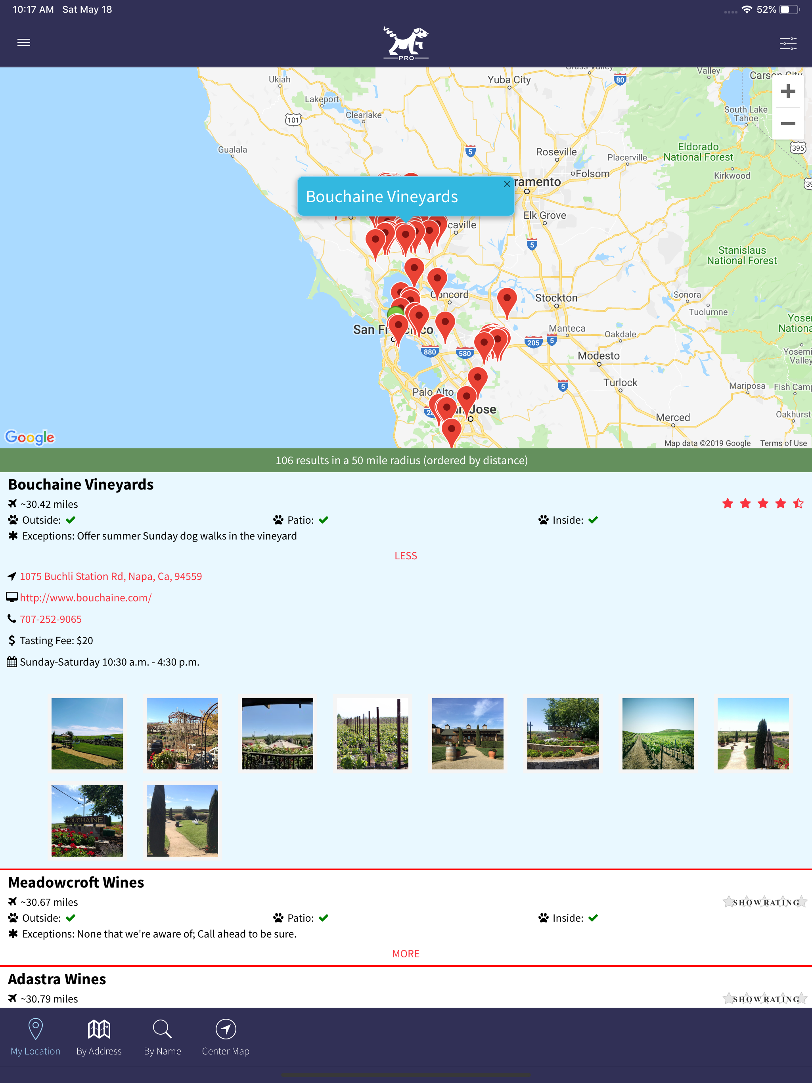This screenshot has width=812, height=1083.
Task: Tap the Bouchaine Vineyards popup title
Action: pos(382,196)
